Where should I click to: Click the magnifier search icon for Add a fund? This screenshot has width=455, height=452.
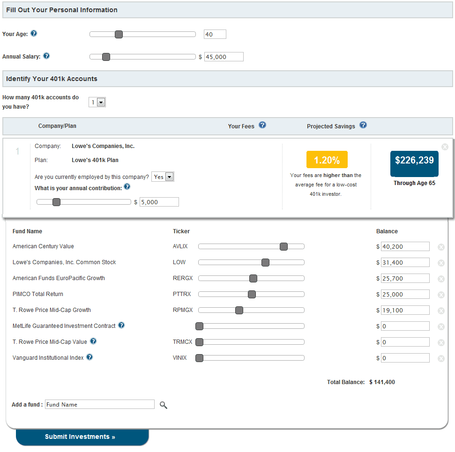click(x=163, y=405)
